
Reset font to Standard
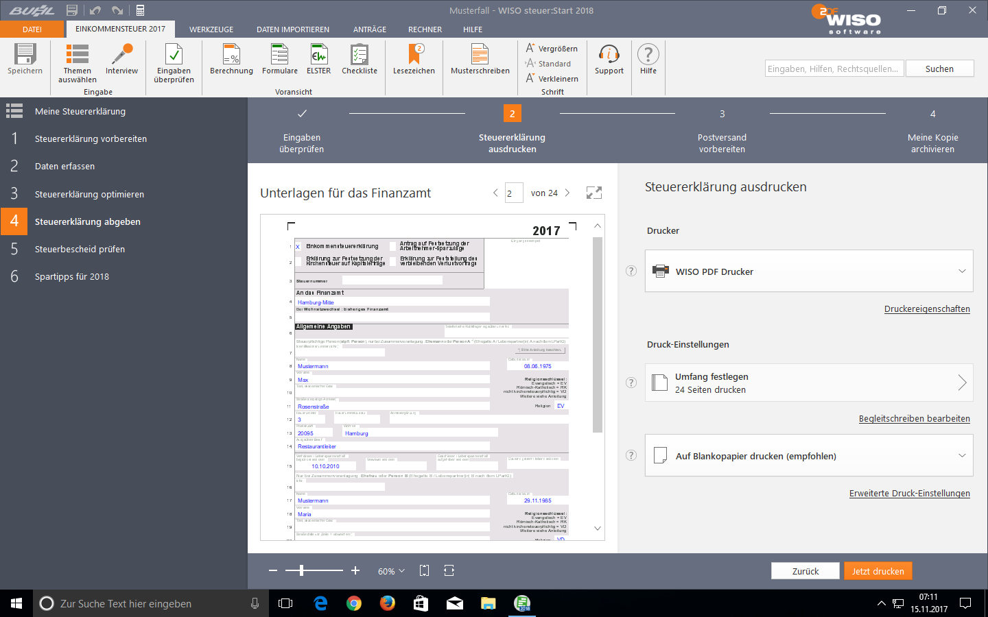coord(548,64)
